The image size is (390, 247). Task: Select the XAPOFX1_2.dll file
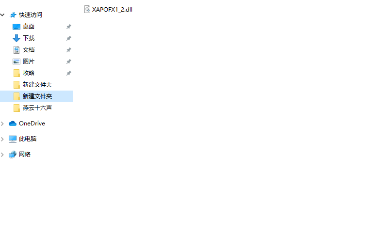109,9
